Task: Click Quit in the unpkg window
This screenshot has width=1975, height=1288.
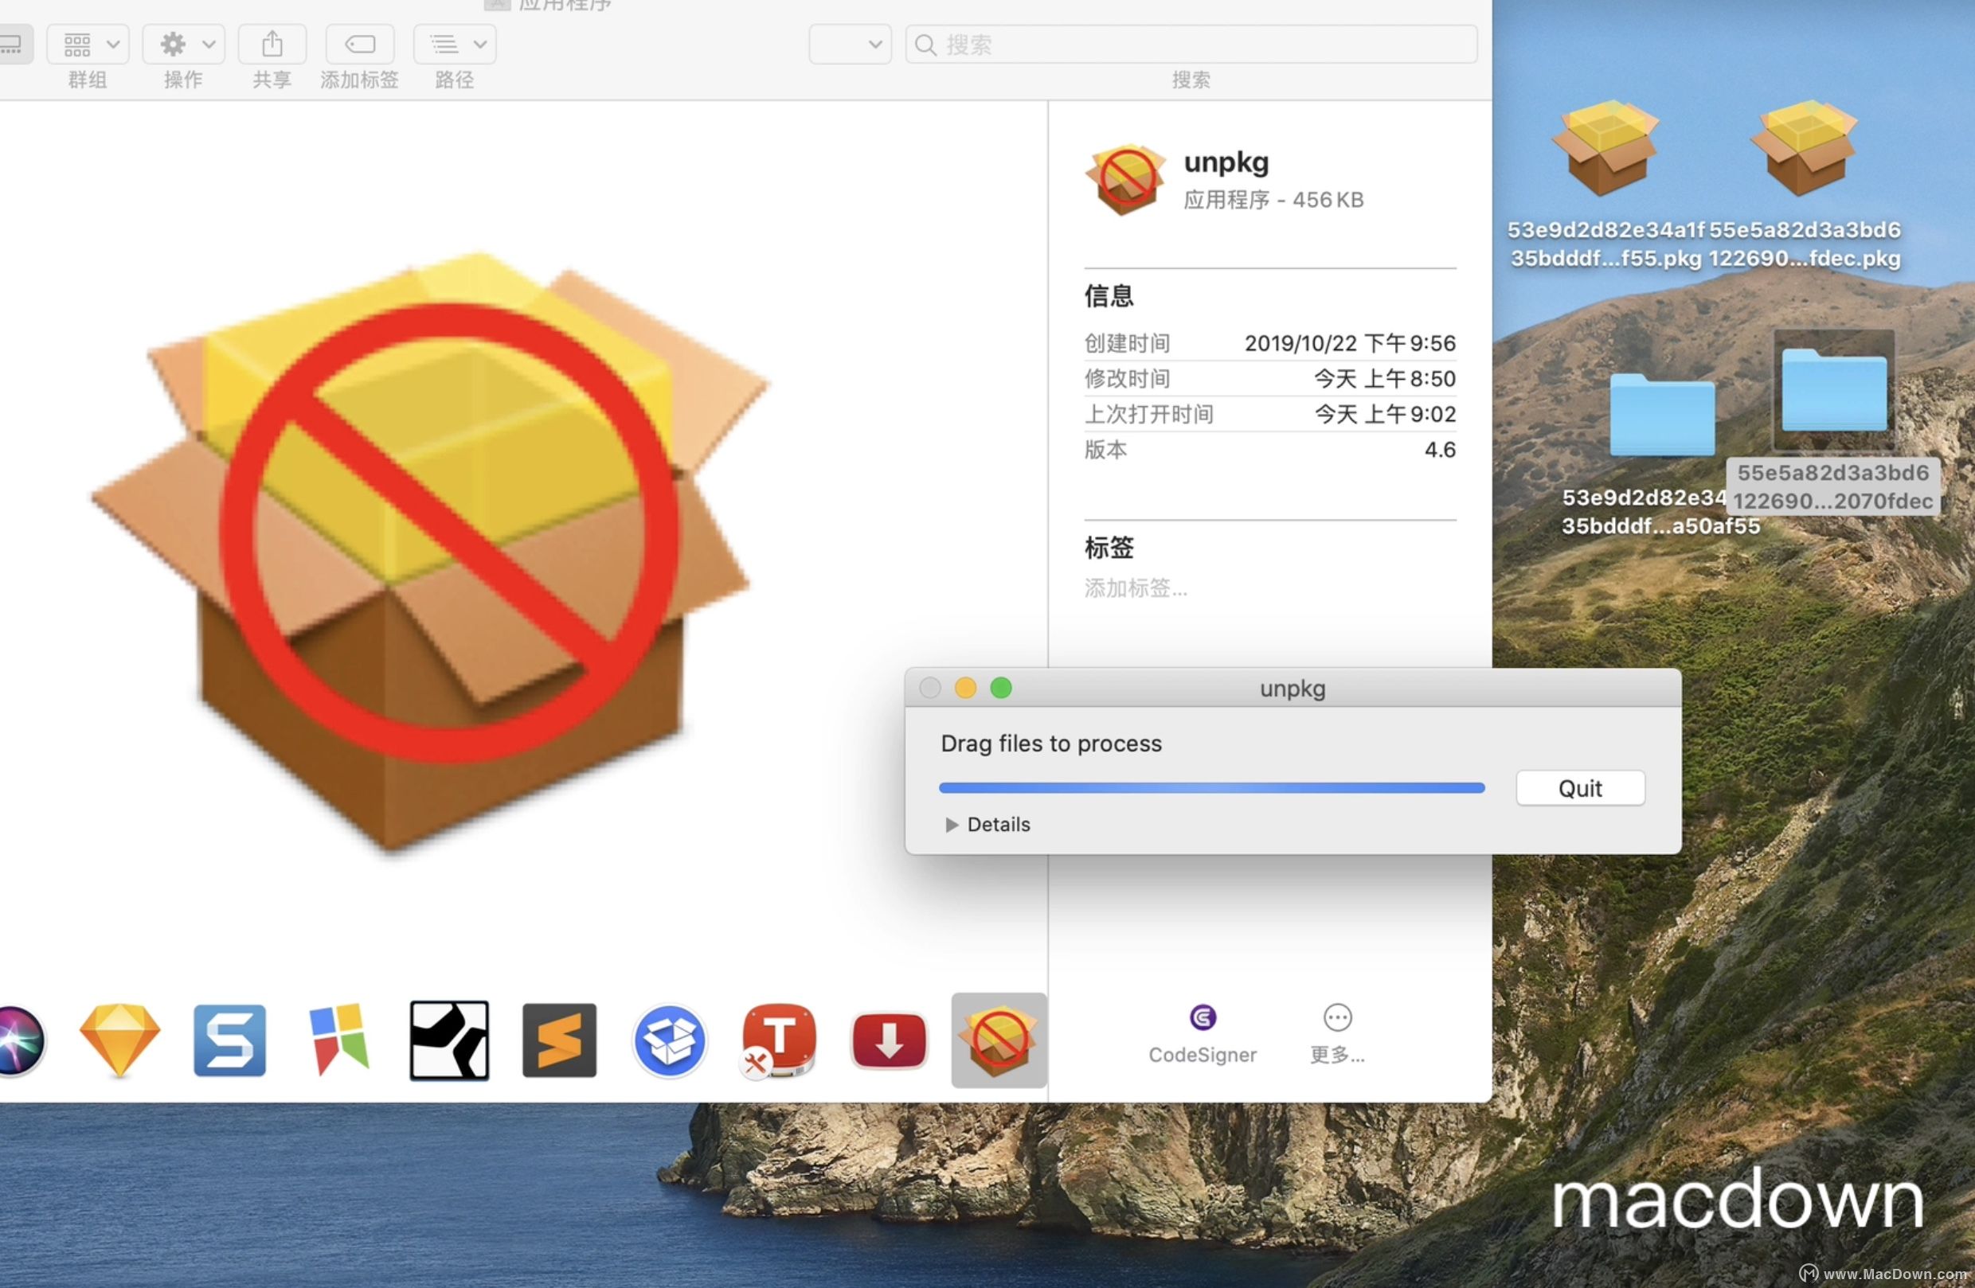Action: pyautogui.click(x=1580, y=788)
